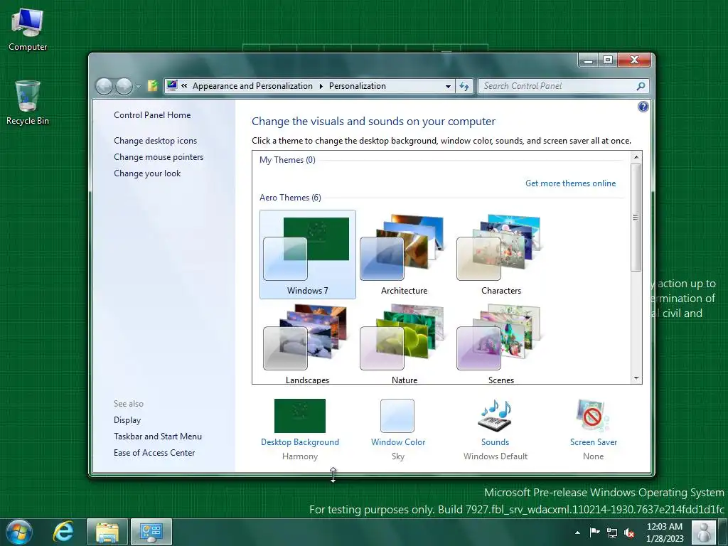Select the Recycle Bin desktop icon
The height and width of the screenshot is (546, 728).
(28, 102)
